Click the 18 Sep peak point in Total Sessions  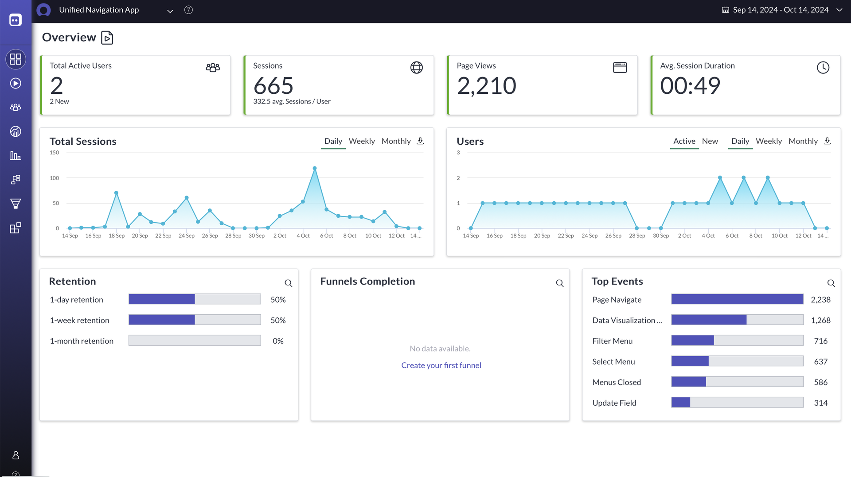(x=116, y=193)
